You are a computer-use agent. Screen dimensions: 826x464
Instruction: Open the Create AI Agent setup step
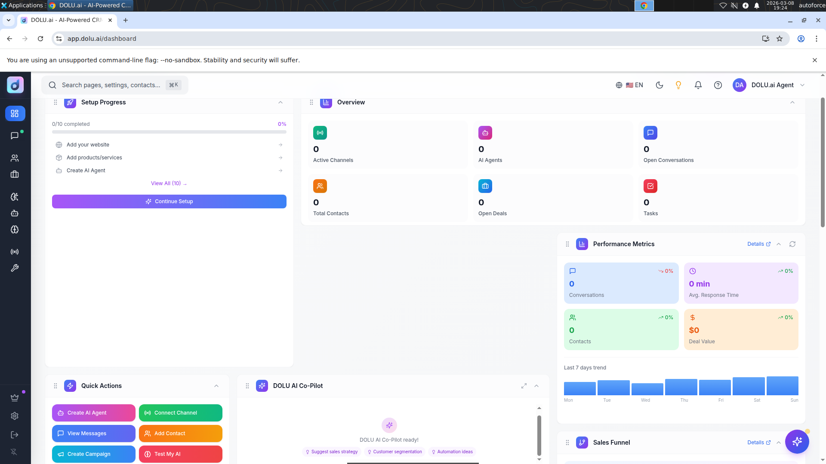coord(169,171)
